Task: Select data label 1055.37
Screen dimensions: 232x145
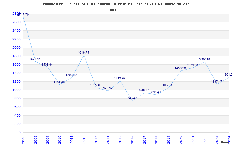Action: click(168, 85)
